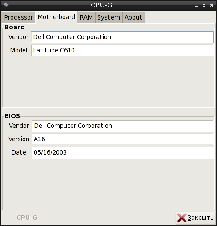The image size is (217, 226).
Task: Click the BIOS section heading
Action: [x=12, y=116]
